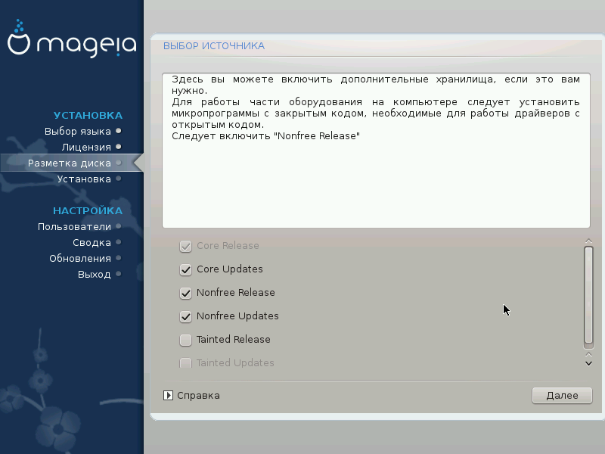Click the НАСТРОЙКА section header

(x=88, y=210)
